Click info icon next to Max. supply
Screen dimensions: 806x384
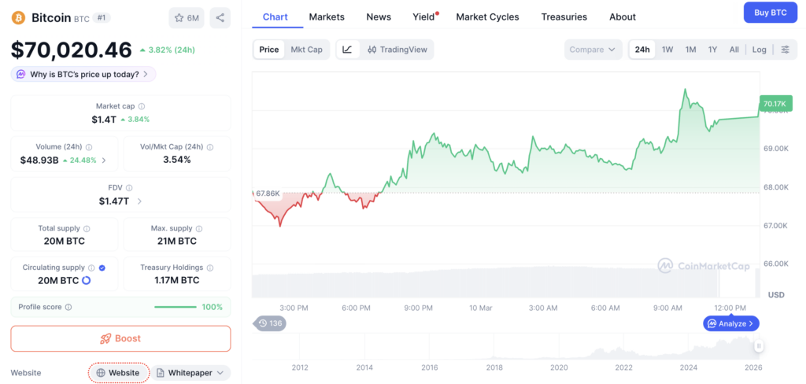(199, 228)
